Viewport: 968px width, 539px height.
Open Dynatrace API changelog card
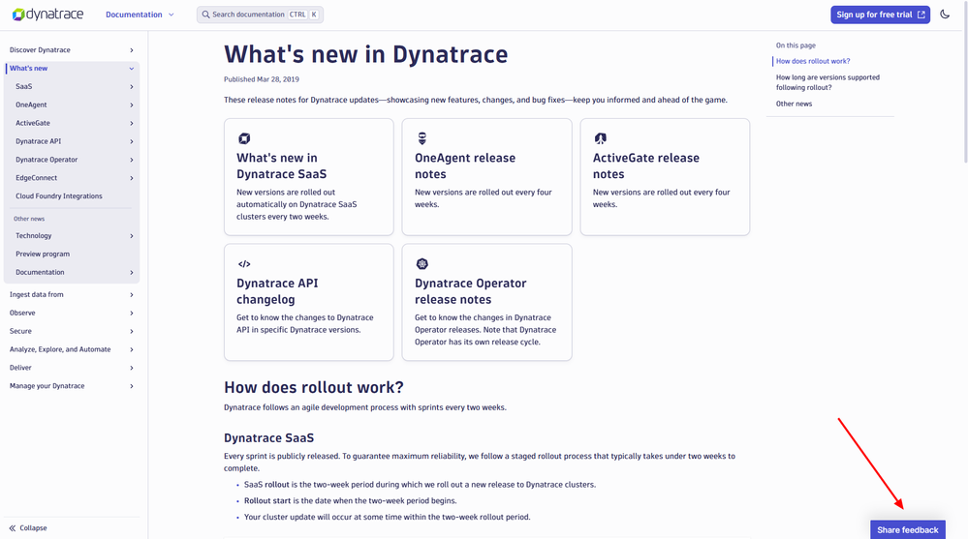(309, 302)
